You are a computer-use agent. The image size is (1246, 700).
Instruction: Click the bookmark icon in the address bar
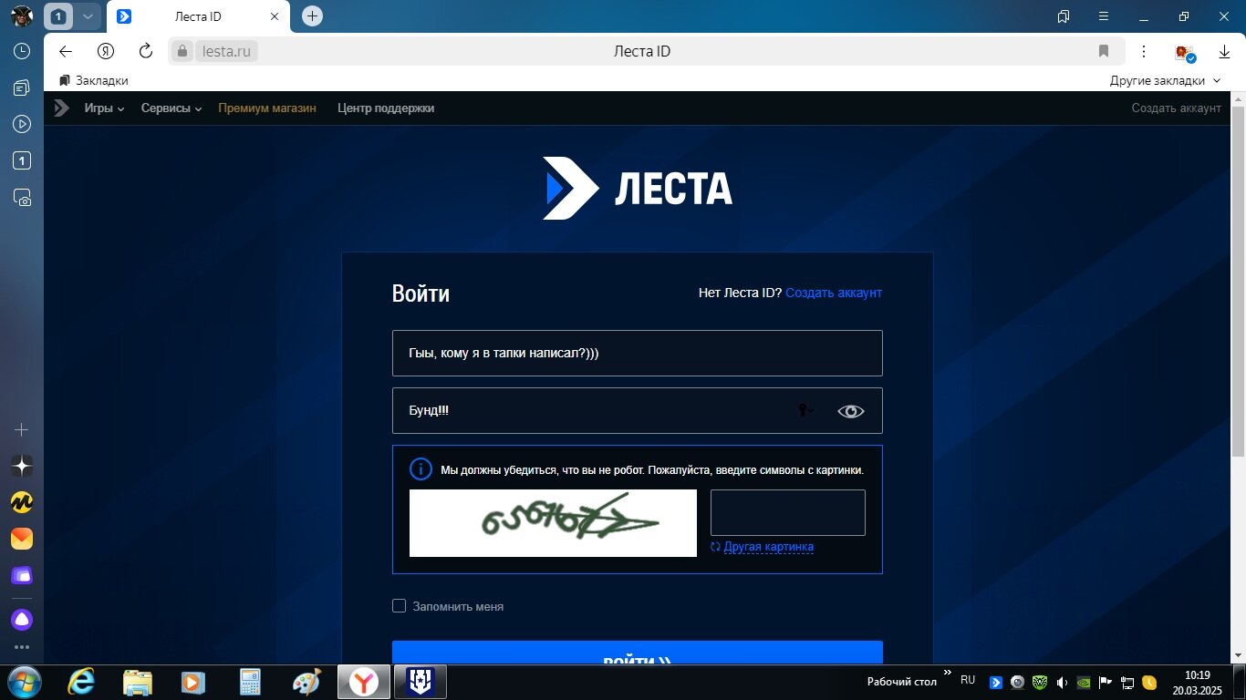(x=1104, y=51)
